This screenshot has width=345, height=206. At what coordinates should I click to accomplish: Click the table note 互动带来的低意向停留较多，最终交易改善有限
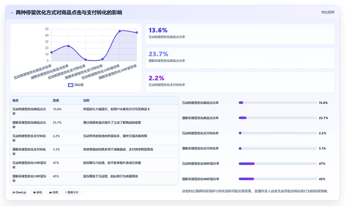coord(115,136)
